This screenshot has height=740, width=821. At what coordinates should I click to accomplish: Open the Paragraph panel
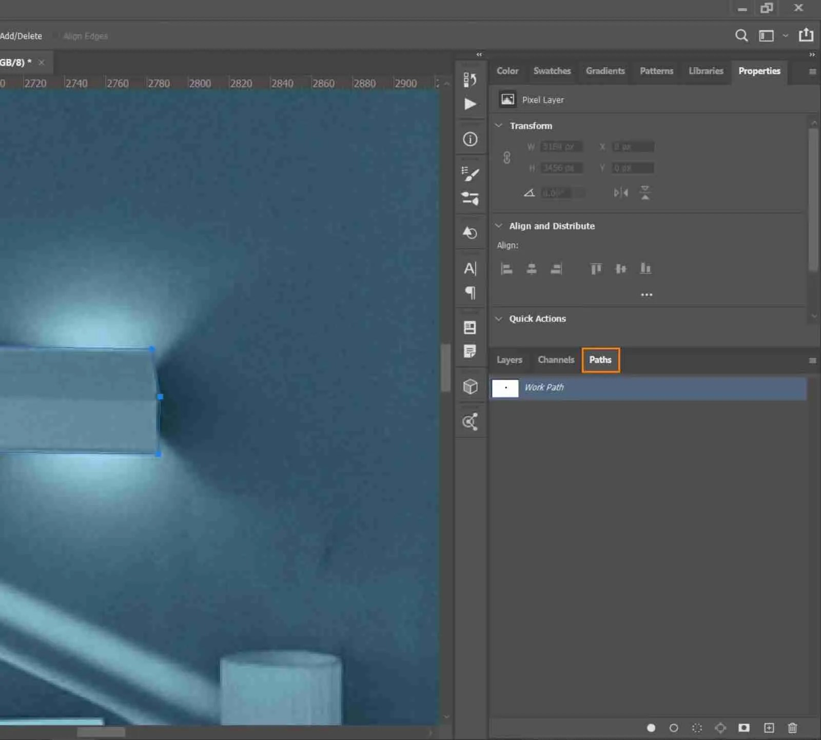click(471, 293)
